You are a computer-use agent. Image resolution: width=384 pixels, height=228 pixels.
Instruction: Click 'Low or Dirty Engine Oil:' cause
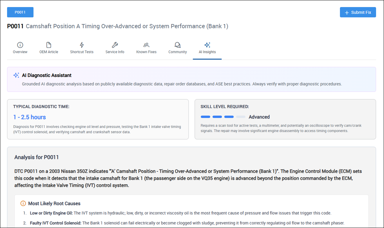pyautogui.click(x=51, y=213)
